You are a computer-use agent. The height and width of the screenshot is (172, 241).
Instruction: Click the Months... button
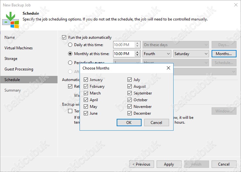tap(224, 54)
